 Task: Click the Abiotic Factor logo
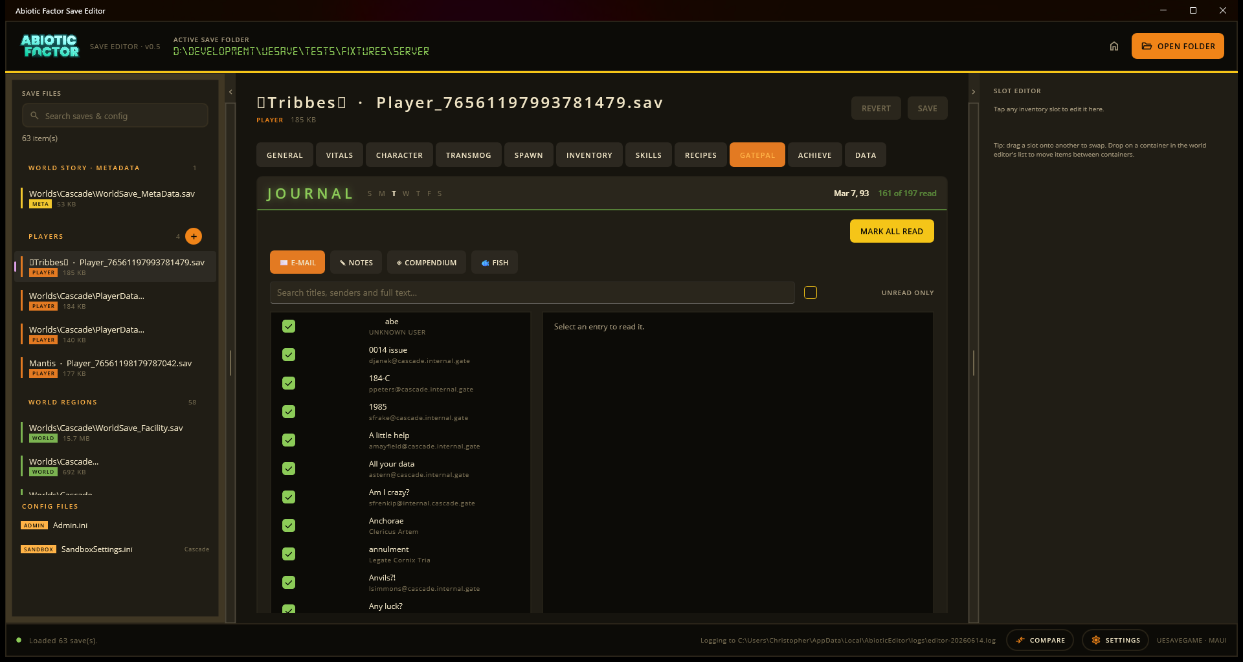[50, 46]
